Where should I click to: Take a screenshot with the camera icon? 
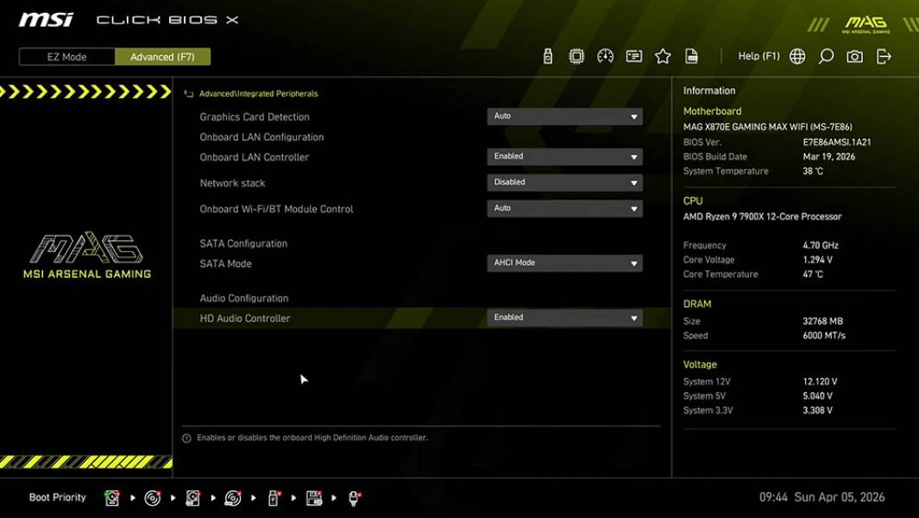pyautogui.click(x=854, y=55)
